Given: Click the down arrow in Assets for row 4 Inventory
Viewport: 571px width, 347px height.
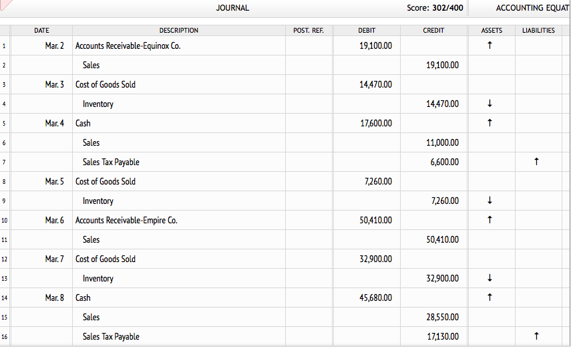Looking at the screenshot, I should tap(490, 104).
